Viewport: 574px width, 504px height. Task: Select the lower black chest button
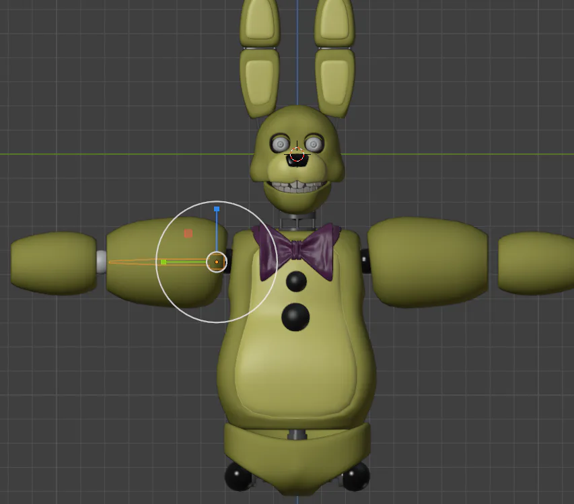[x=295, y=317]
